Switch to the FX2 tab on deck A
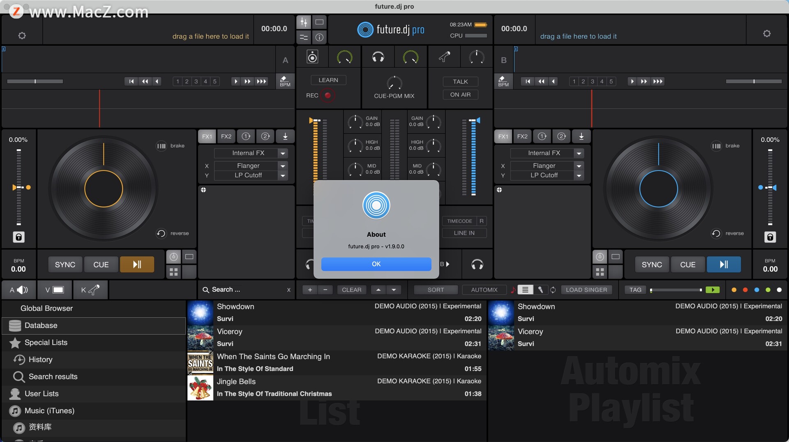Screen dimensions: 789x442 pyautogui.click(x=226, y=136)
